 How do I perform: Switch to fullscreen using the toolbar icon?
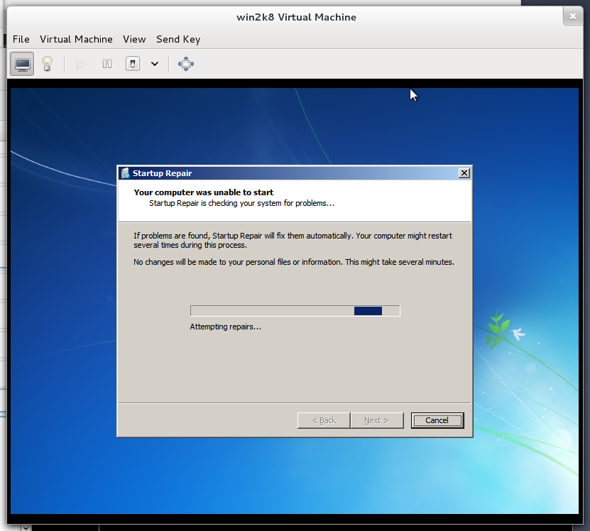(186, 64)
